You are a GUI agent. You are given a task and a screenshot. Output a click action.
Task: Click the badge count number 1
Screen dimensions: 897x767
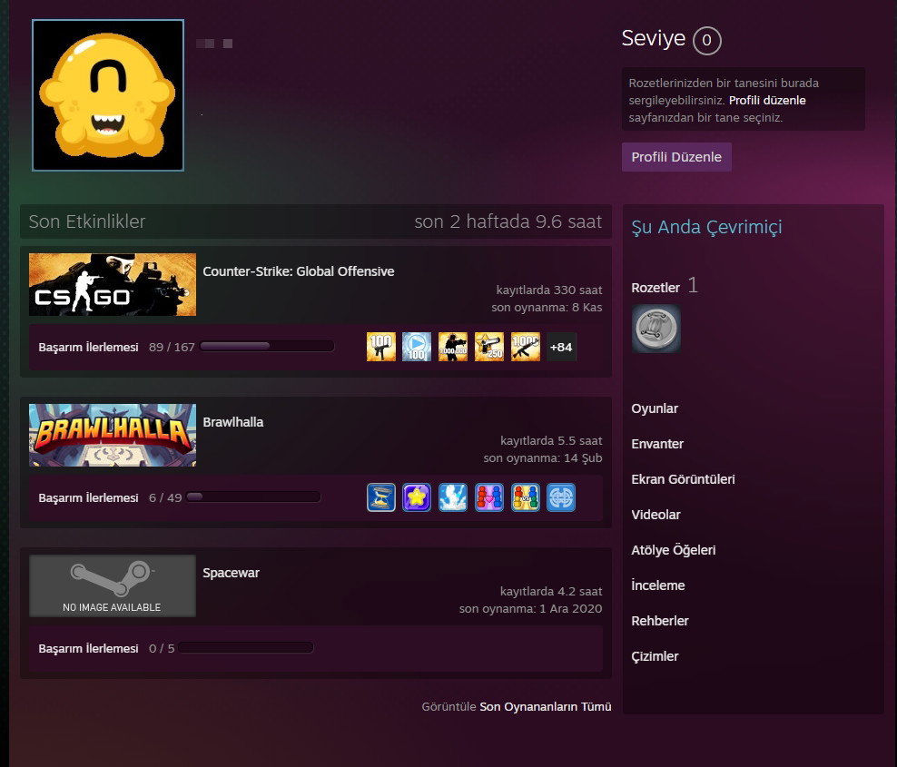[693, 285]
